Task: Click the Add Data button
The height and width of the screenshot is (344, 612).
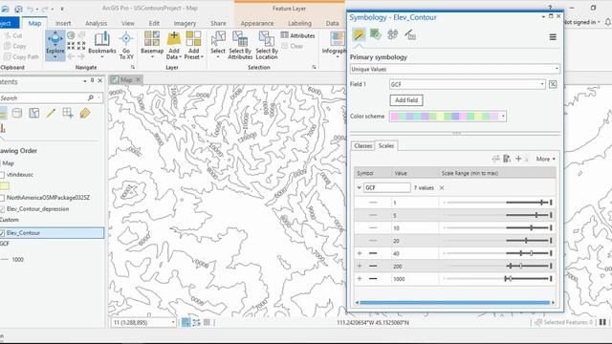Action: [174, 45]
